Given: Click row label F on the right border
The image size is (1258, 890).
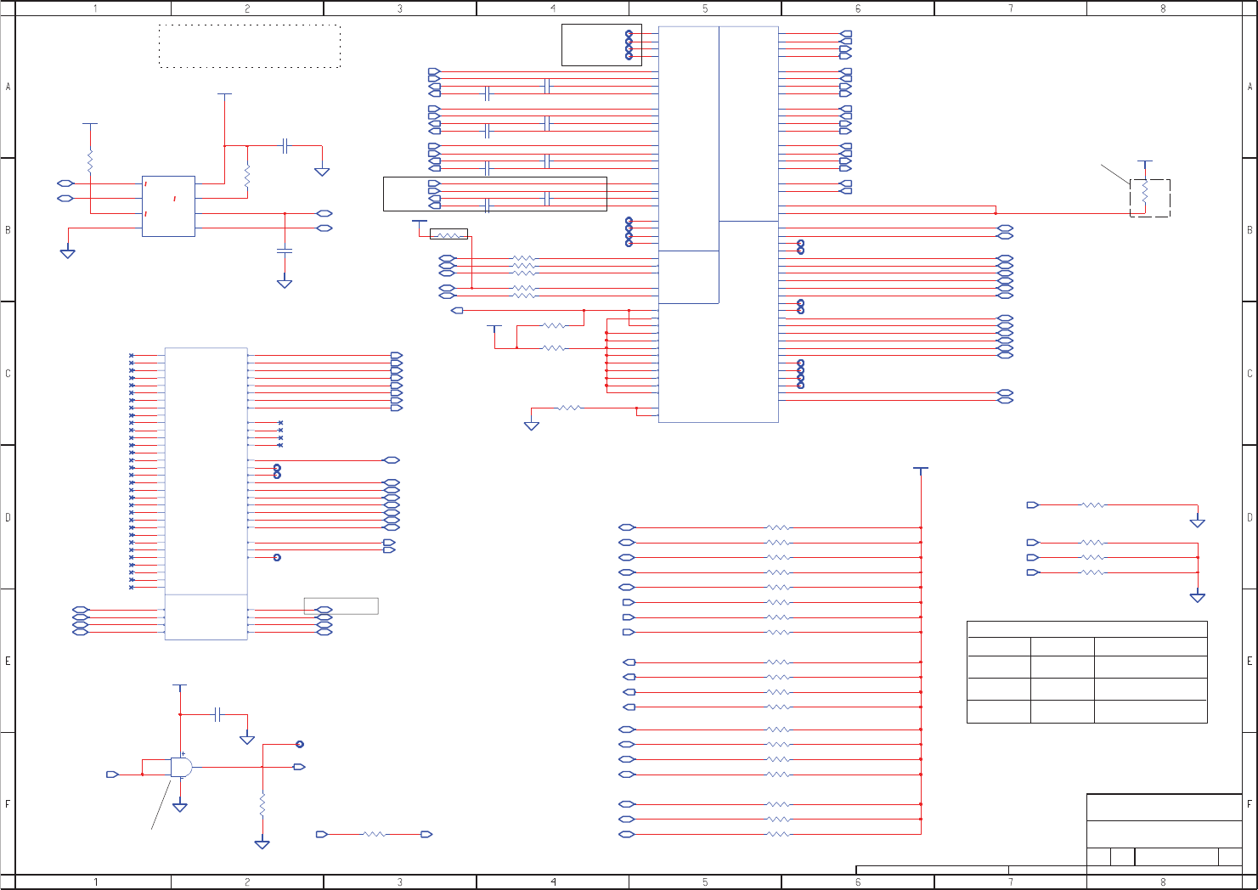Looking at the screenshot, I should point(1250,804).
